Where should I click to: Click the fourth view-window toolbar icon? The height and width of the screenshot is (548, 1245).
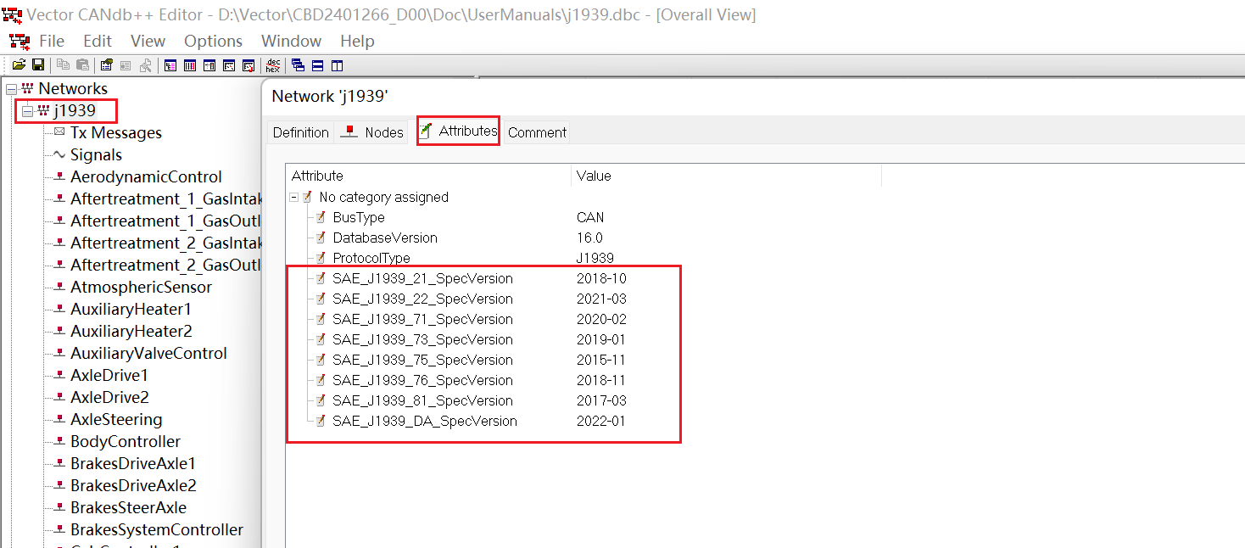pyautogui.click(x=228, y=65)
